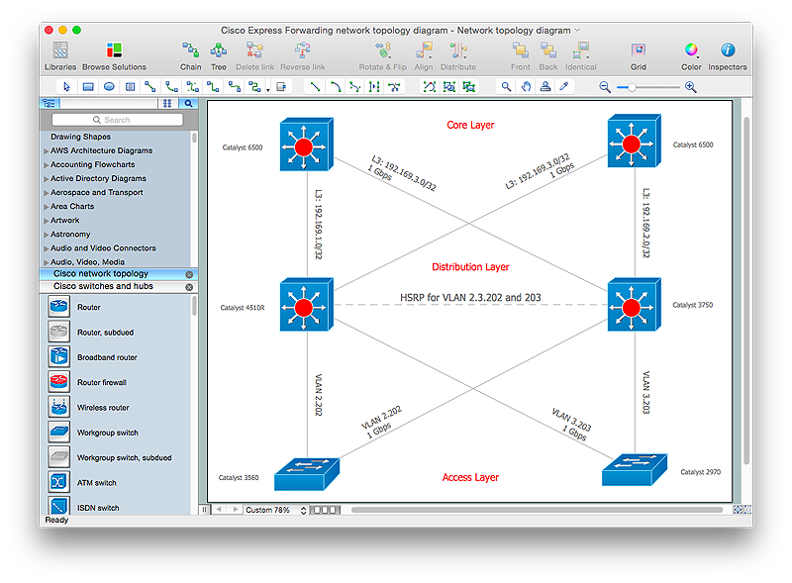Open the document title dropdown chevron
The height and width of the screenshot is (583, 792).
point(577,31)
